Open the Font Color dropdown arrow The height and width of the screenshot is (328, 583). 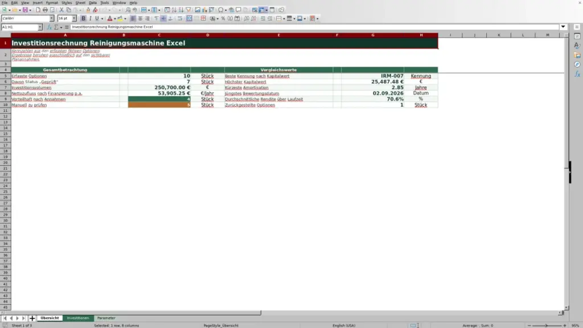coord(115,19)
